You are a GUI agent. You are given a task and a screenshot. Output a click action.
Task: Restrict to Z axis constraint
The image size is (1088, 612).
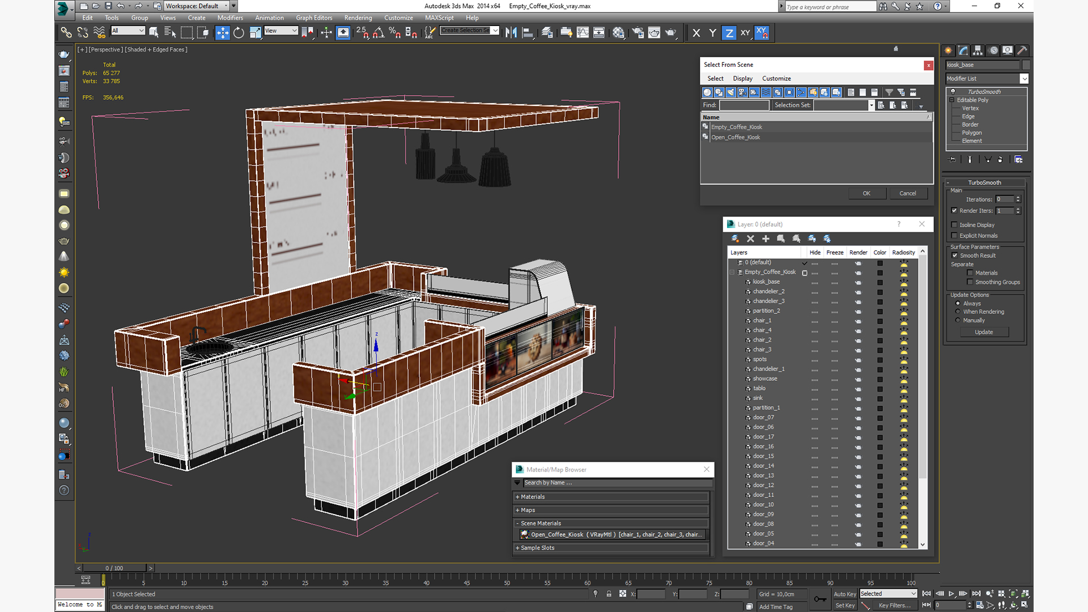(x=729, y=33)
